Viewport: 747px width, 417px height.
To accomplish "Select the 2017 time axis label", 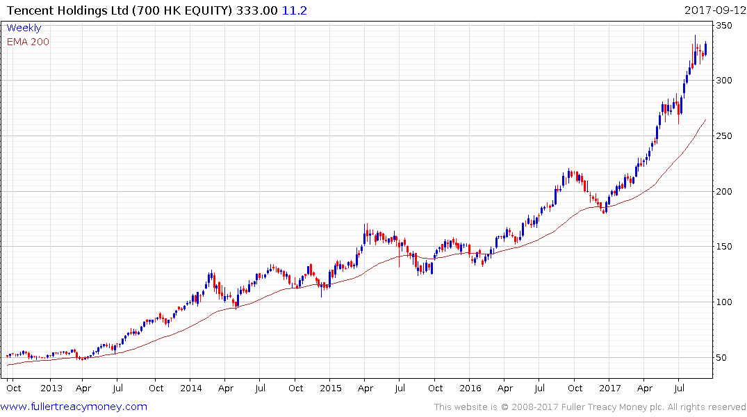I will pyautogui.click(x=610, y=388).
